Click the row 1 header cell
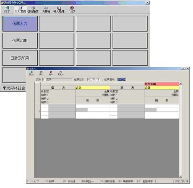Image resolution: width=193 pixels, height=188 pixels. click(x=38, y=111)
